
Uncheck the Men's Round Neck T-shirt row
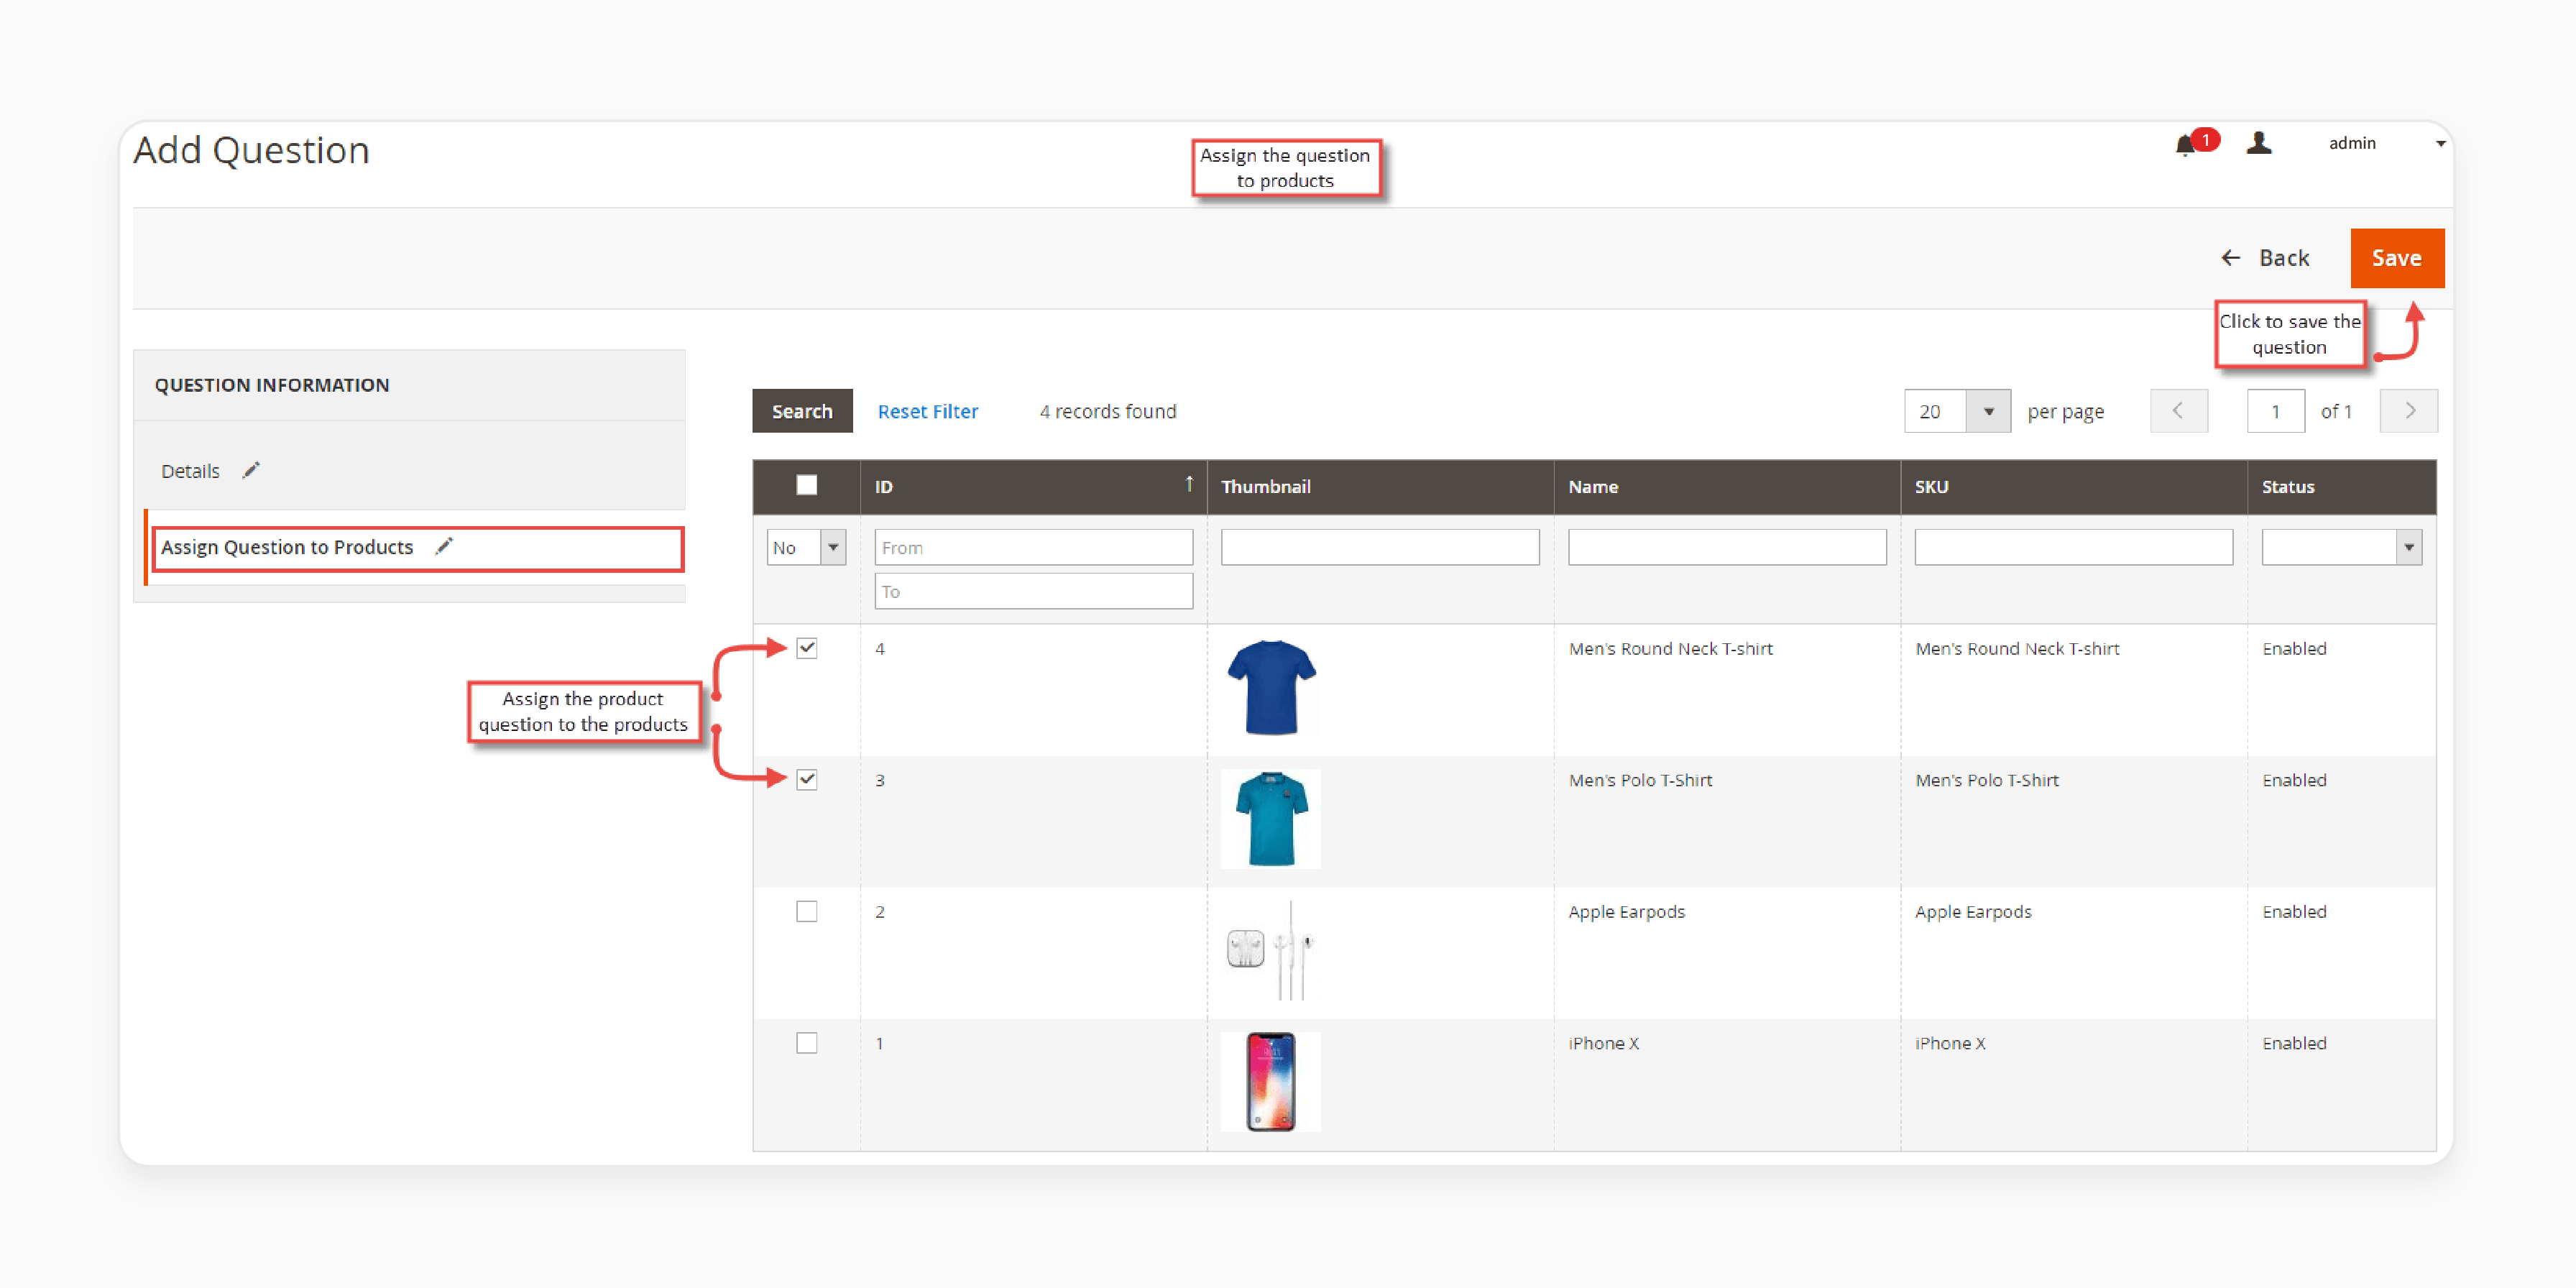(x=806, y=648)
